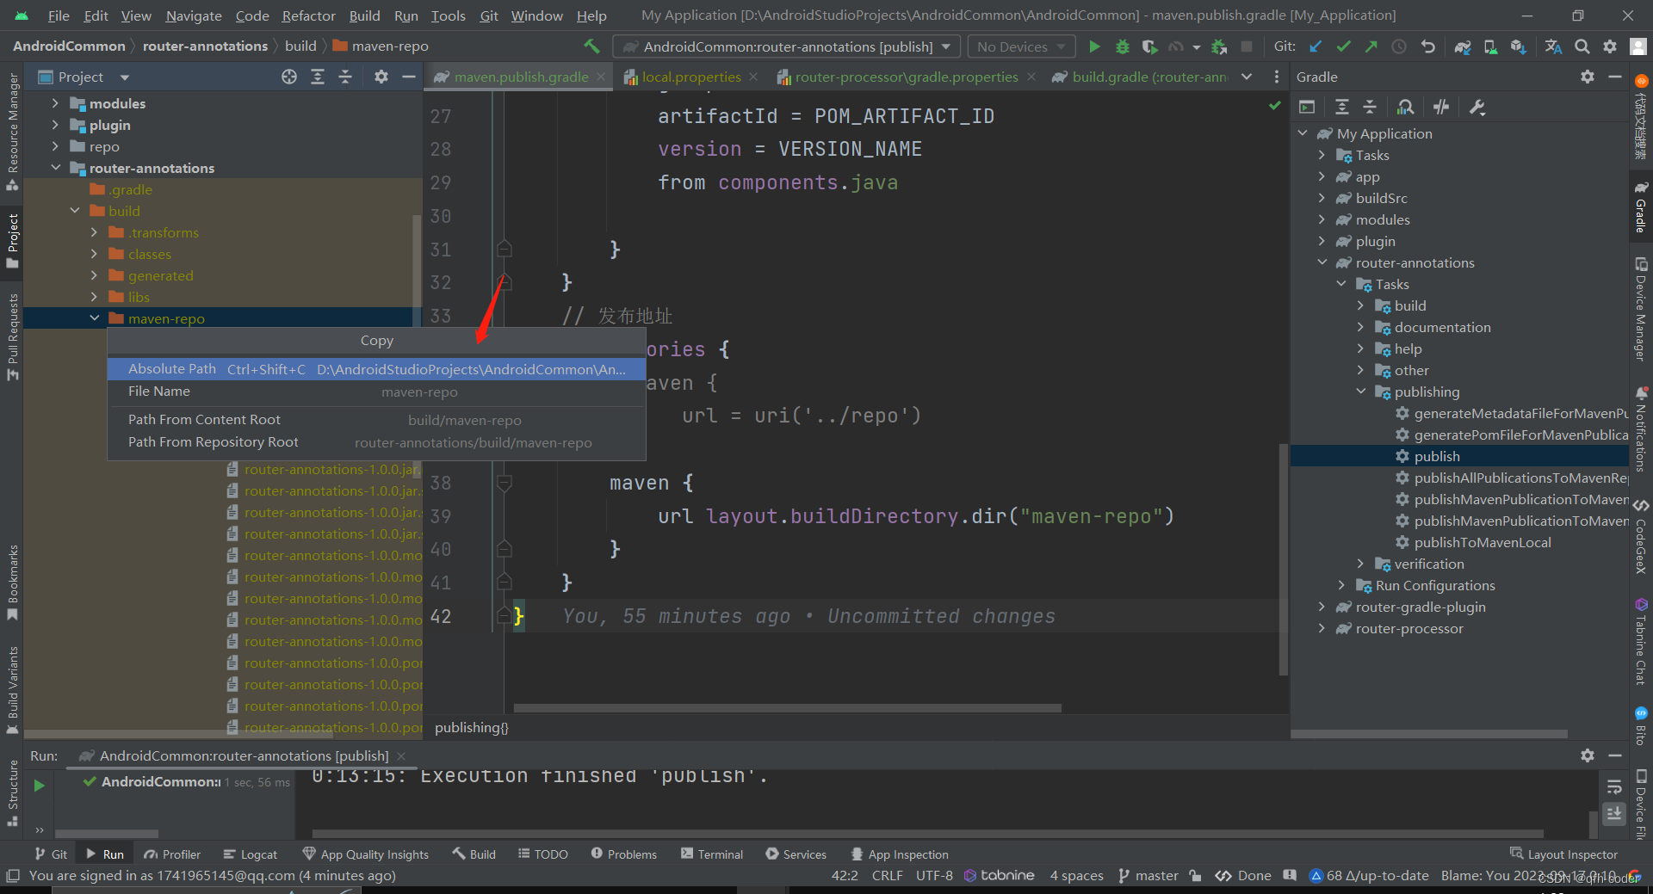1653x894 pixels.
Task: Toggle Resource Manager sidebar button
Action: click(13, 132)
